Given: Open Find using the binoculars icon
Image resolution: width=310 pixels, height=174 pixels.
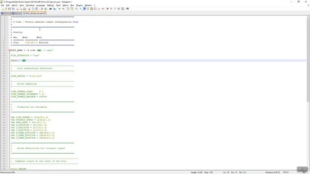Looking at the screenshot, I should pyautogui.click(x=50, y=9).
